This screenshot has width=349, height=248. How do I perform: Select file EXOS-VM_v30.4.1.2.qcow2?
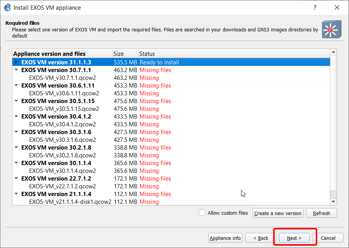[x=63, y=124]
